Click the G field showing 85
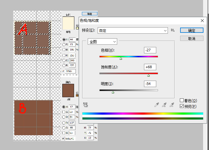 72,128
